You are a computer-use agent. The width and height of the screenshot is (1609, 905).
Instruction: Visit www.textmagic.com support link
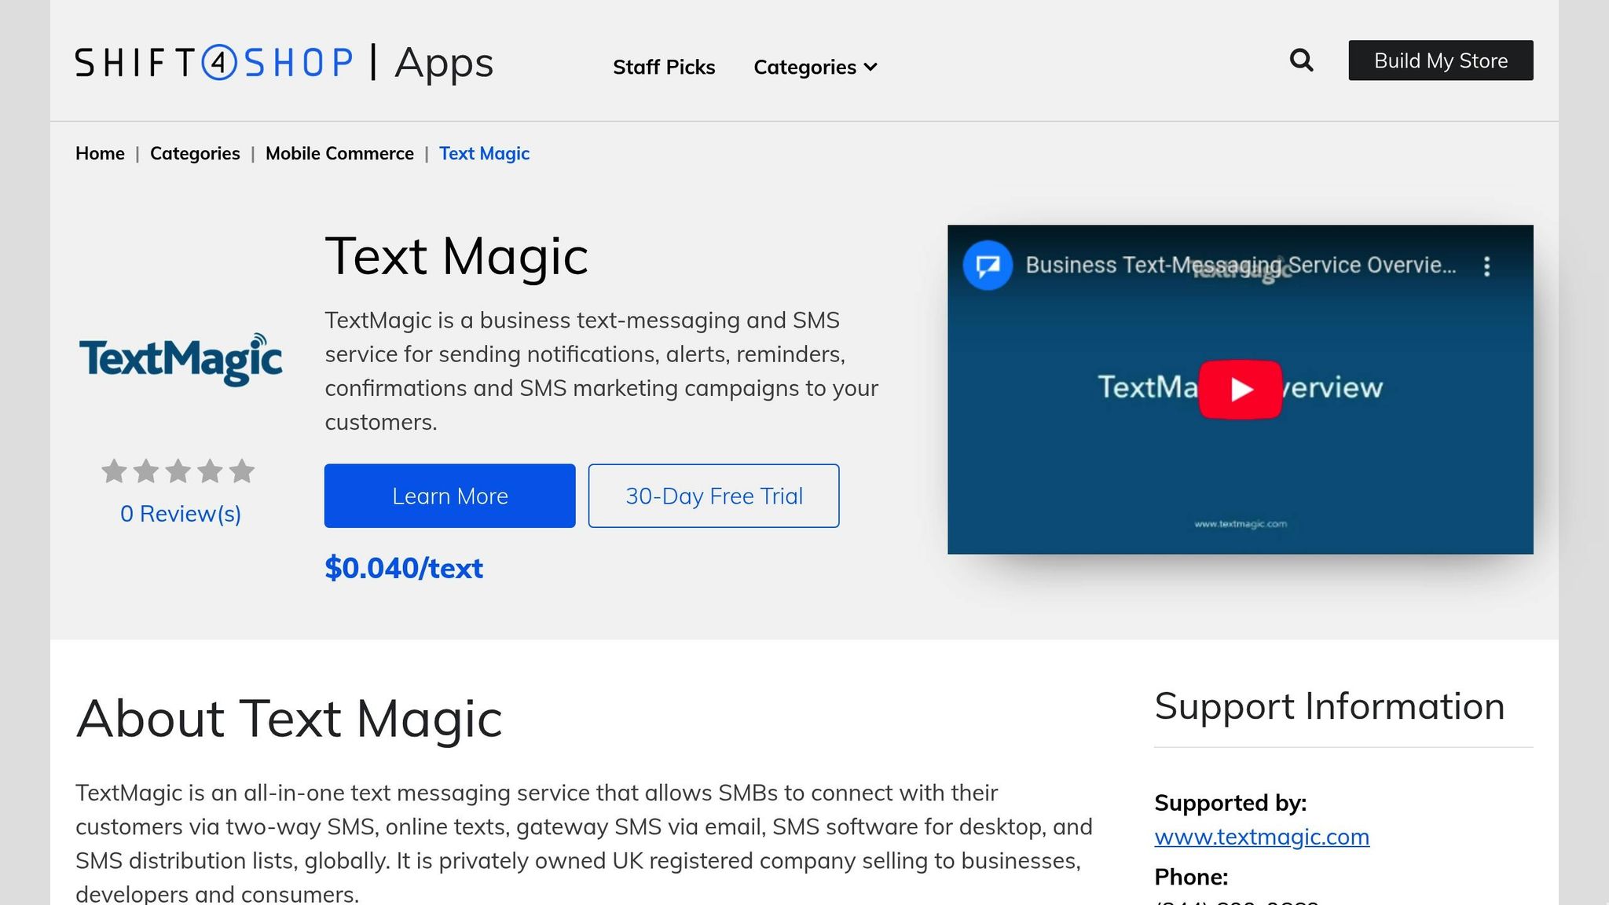pyautogui.click(x=1262, y=837)
